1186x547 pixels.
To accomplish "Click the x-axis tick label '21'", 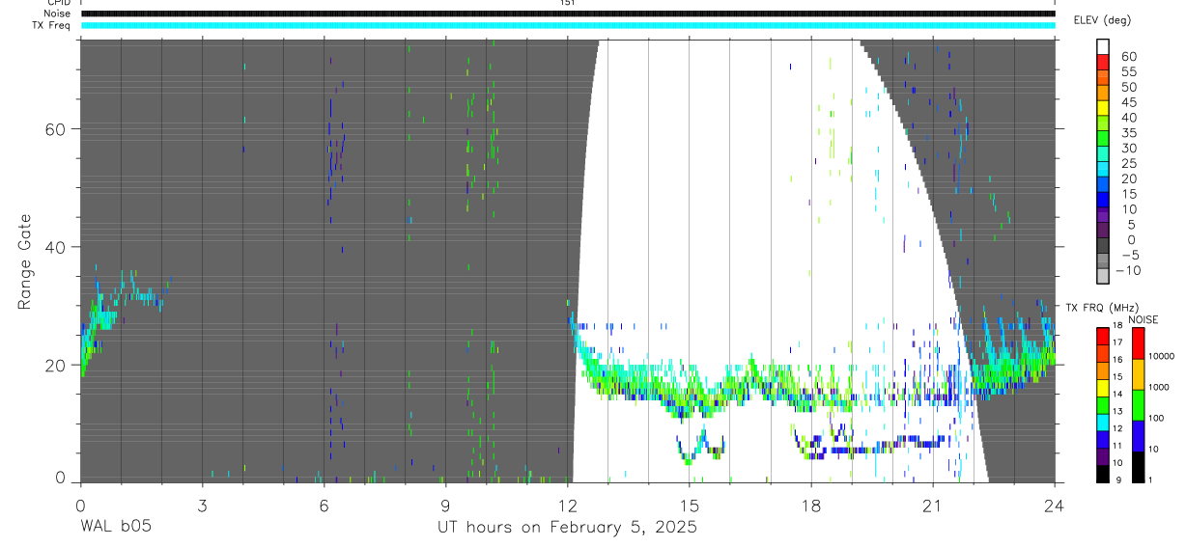I will [x=933, y=505].
